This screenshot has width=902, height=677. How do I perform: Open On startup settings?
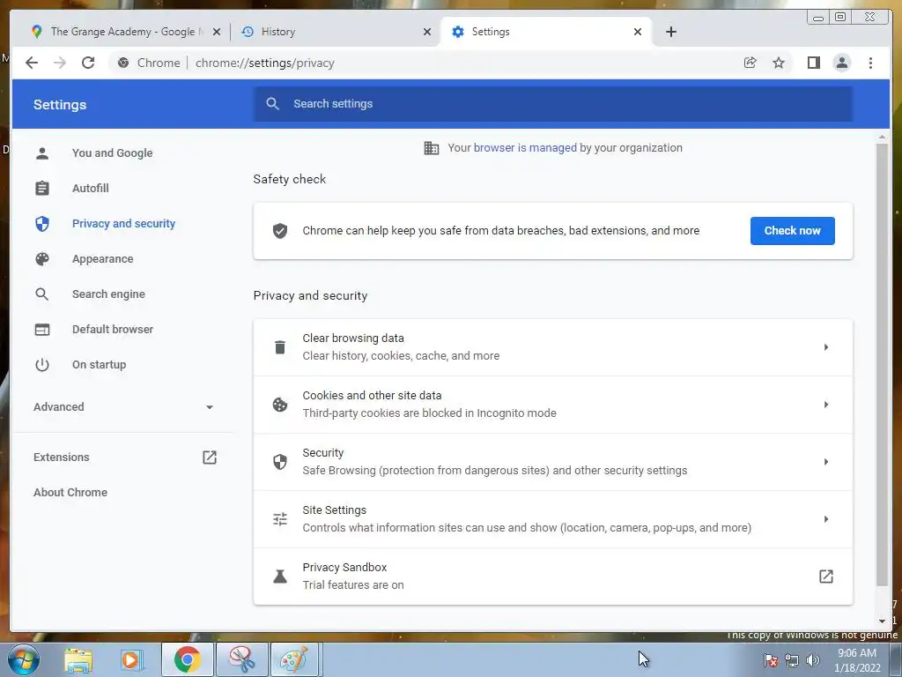pos(99,364)
